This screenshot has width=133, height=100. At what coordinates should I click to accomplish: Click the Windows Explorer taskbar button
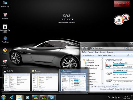[19, 97]
